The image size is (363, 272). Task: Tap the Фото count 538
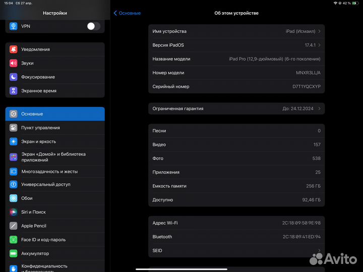(317, 158)
